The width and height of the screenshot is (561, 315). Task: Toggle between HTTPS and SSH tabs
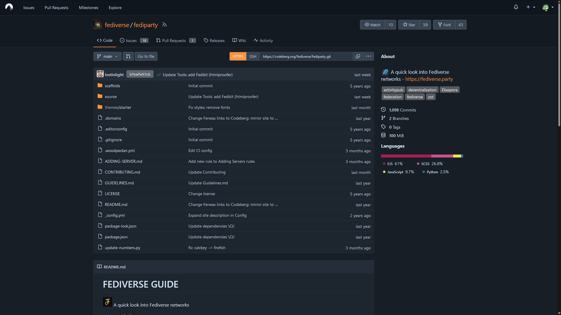pos(252,56)
